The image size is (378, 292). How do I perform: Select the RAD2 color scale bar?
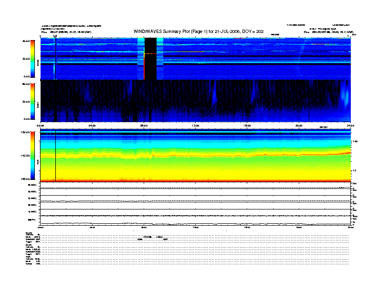[x=32, y=59]
